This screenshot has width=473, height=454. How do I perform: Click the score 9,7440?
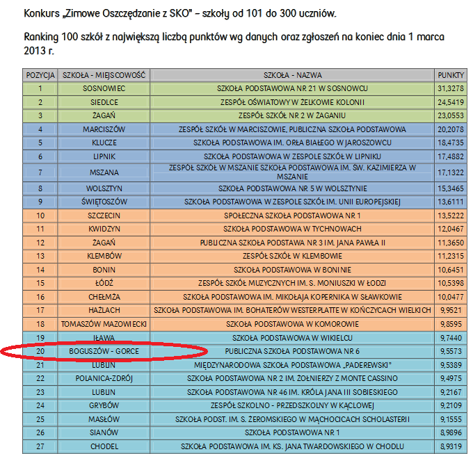[x=451, y=338]
